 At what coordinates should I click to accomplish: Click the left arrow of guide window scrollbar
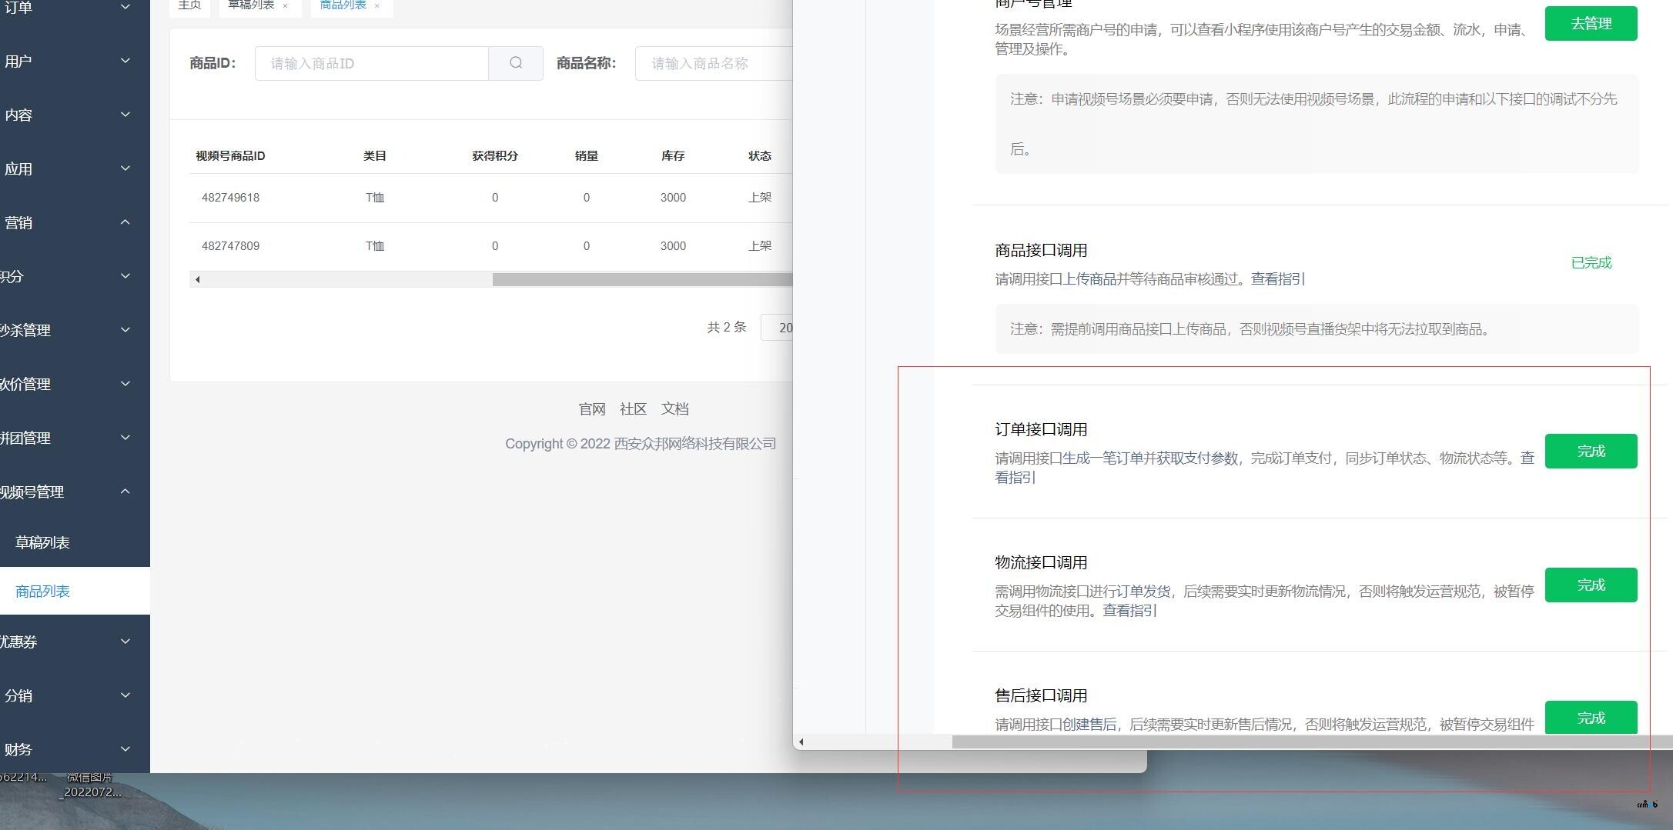coord(801,742)
